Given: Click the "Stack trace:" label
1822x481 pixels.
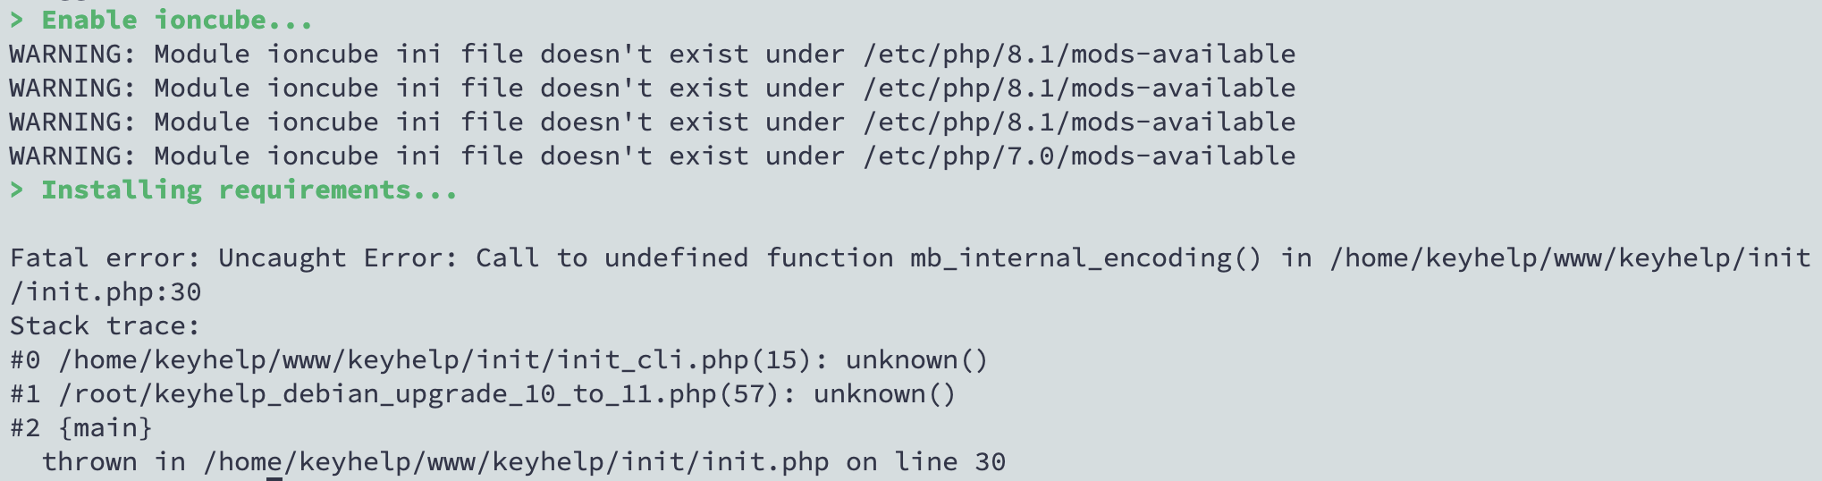Looking at the screenshot, I should tap(105, 325).
